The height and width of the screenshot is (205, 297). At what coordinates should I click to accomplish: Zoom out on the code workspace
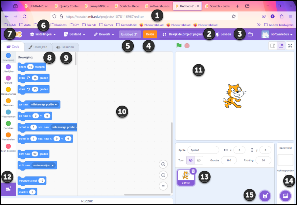(x=163, y=175)
